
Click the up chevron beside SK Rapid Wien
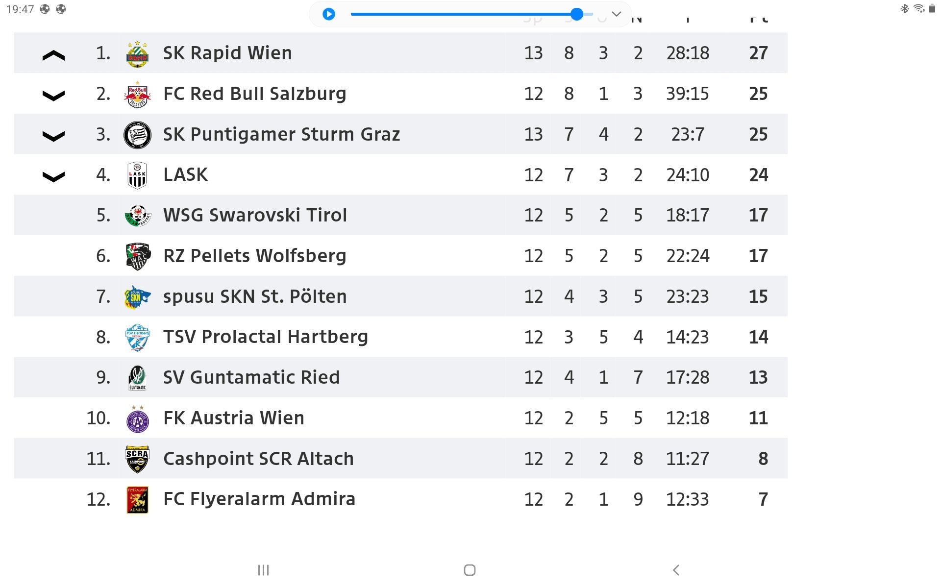pos(54,55)
